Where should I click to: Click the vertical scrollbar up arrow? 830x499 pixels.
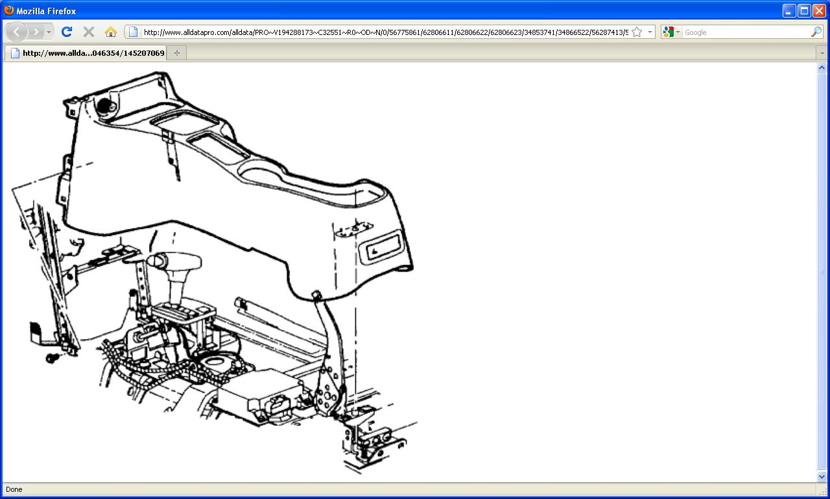[x=822, y=67]
